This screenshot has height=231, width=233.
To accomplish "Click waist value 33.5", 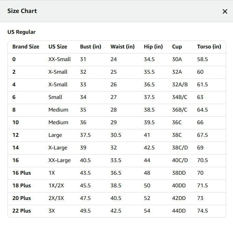I will (x=116, y=160).
